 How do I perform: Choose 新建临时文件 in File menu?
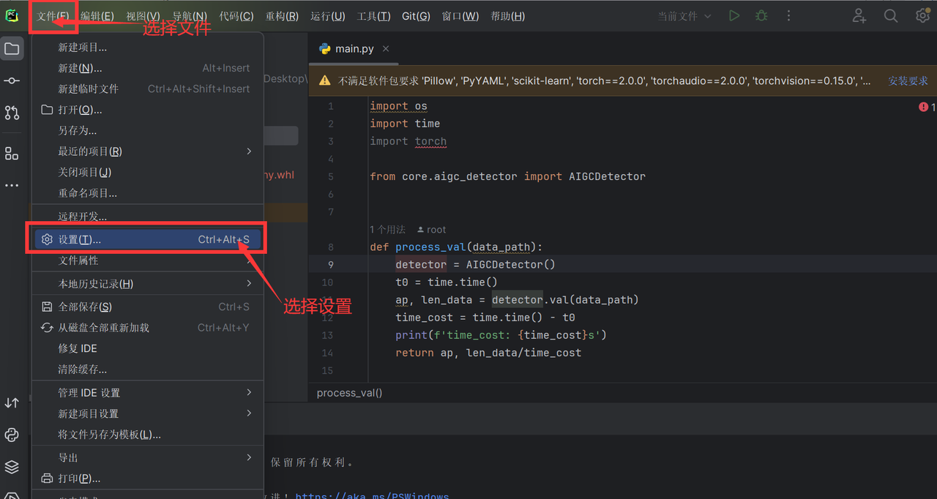(148, 89)
